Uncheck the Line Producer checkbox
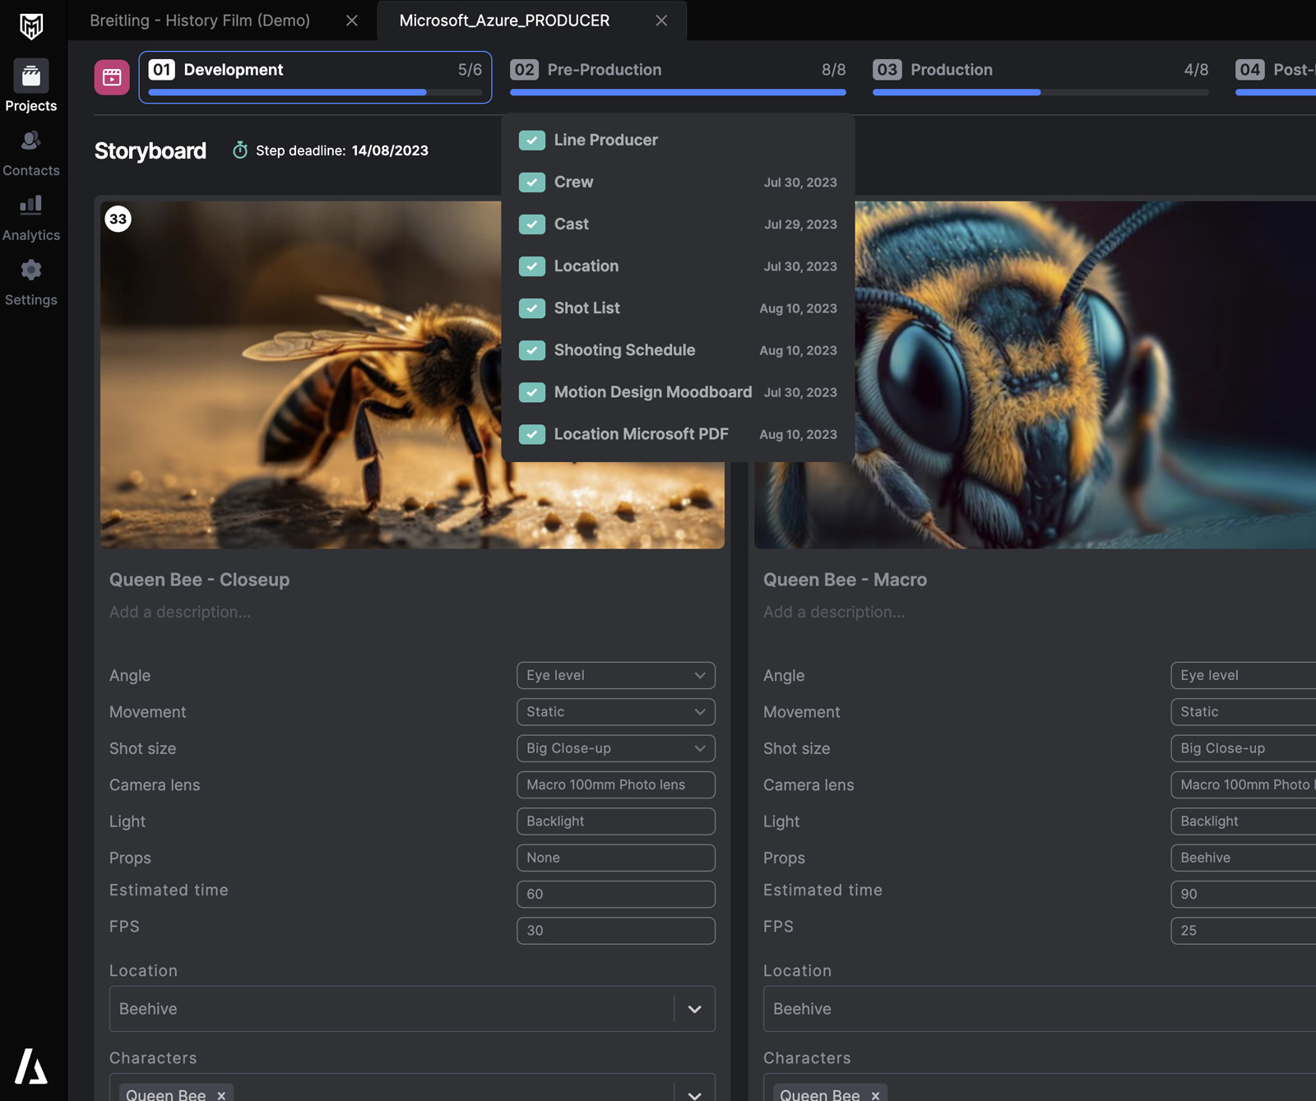 pos(532,141)
